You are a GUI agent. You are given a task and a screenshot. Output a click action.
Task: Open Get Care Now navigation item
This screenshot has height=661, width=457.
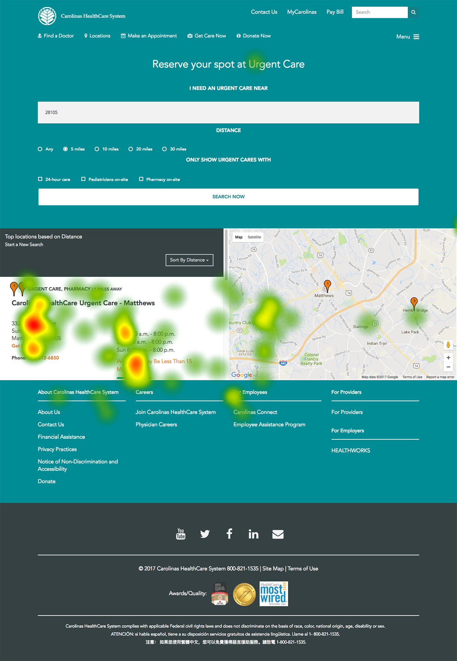(207, 36)
